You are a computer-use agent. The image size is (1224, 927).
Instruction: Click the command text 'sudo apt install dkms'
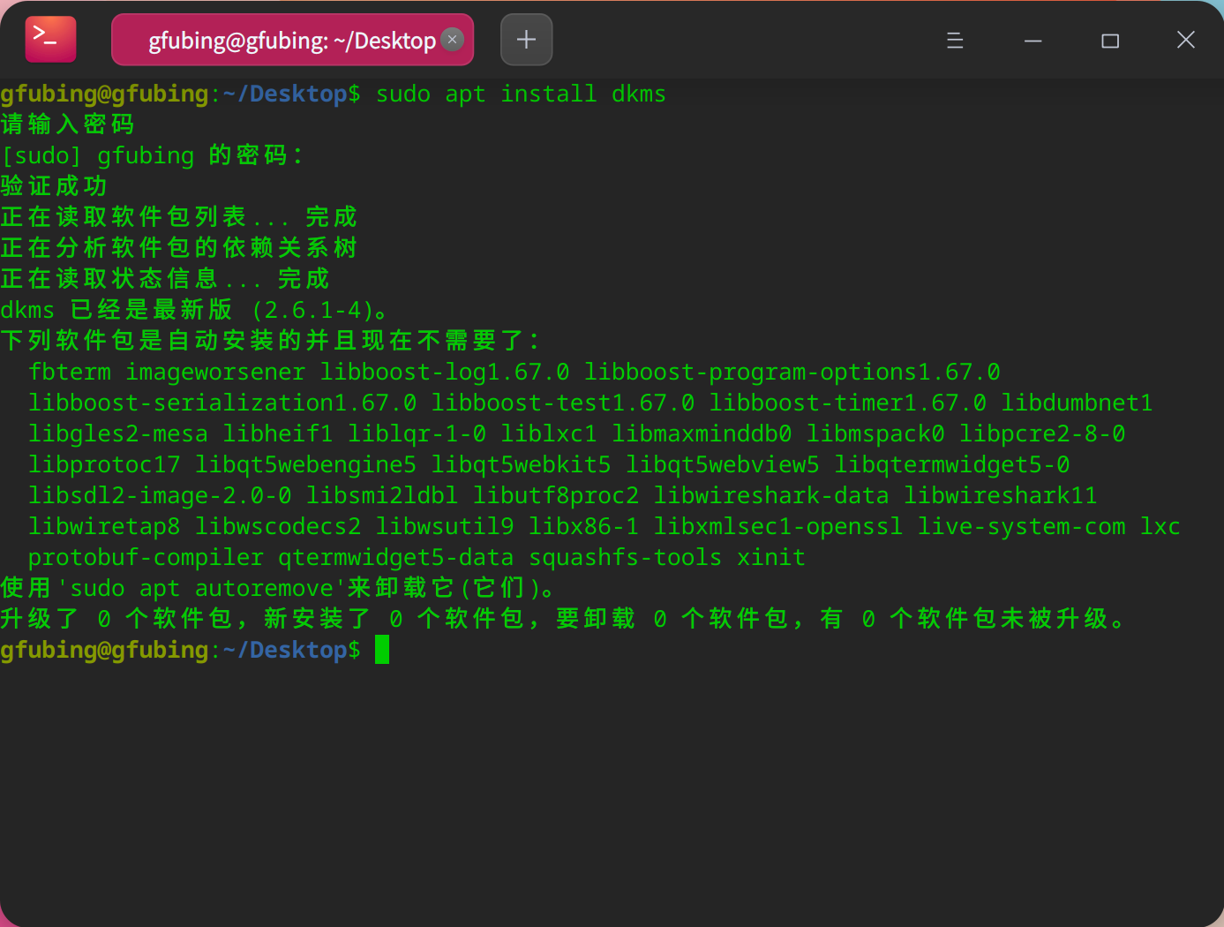pos(521,94)
